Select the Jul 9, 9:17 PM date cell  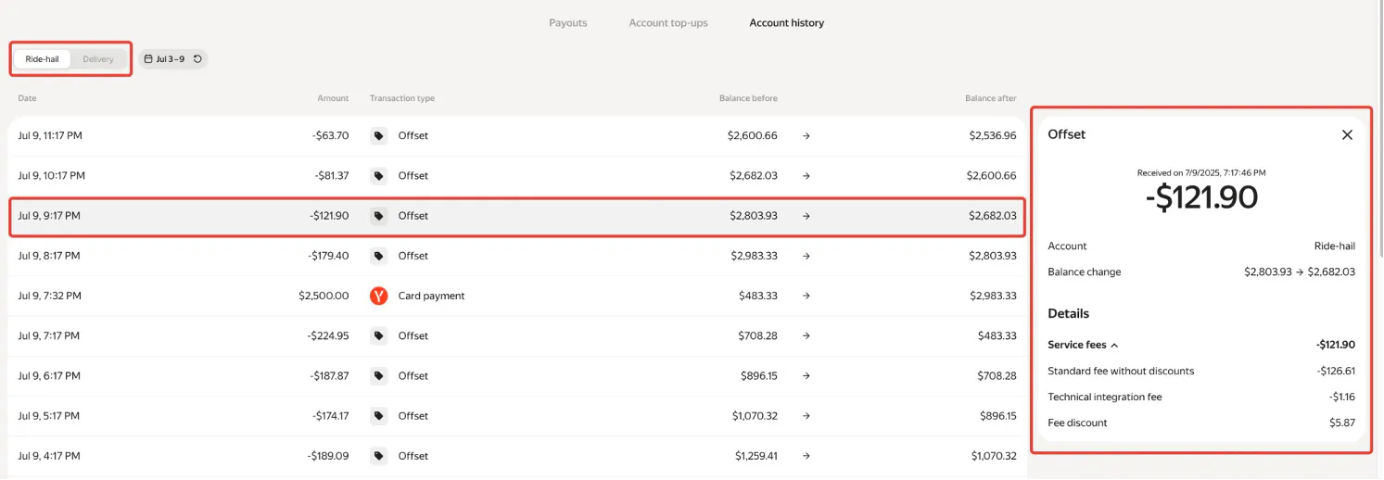(x=49, y=216)
